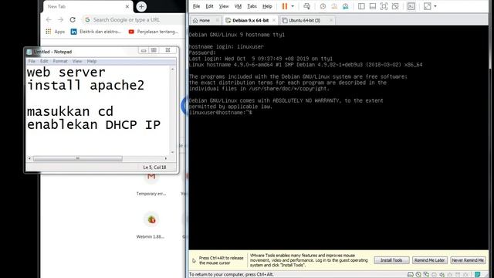The height and width of the screenshot is (278, 494).
Task: Click the hard disk status icon in VMware
Action: tap(410, 275)
